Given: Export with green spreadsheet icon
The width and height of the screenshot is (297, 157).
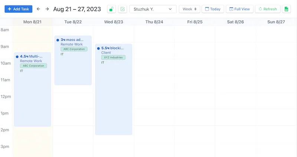Looking at the screenshot, I should [286, 9].
